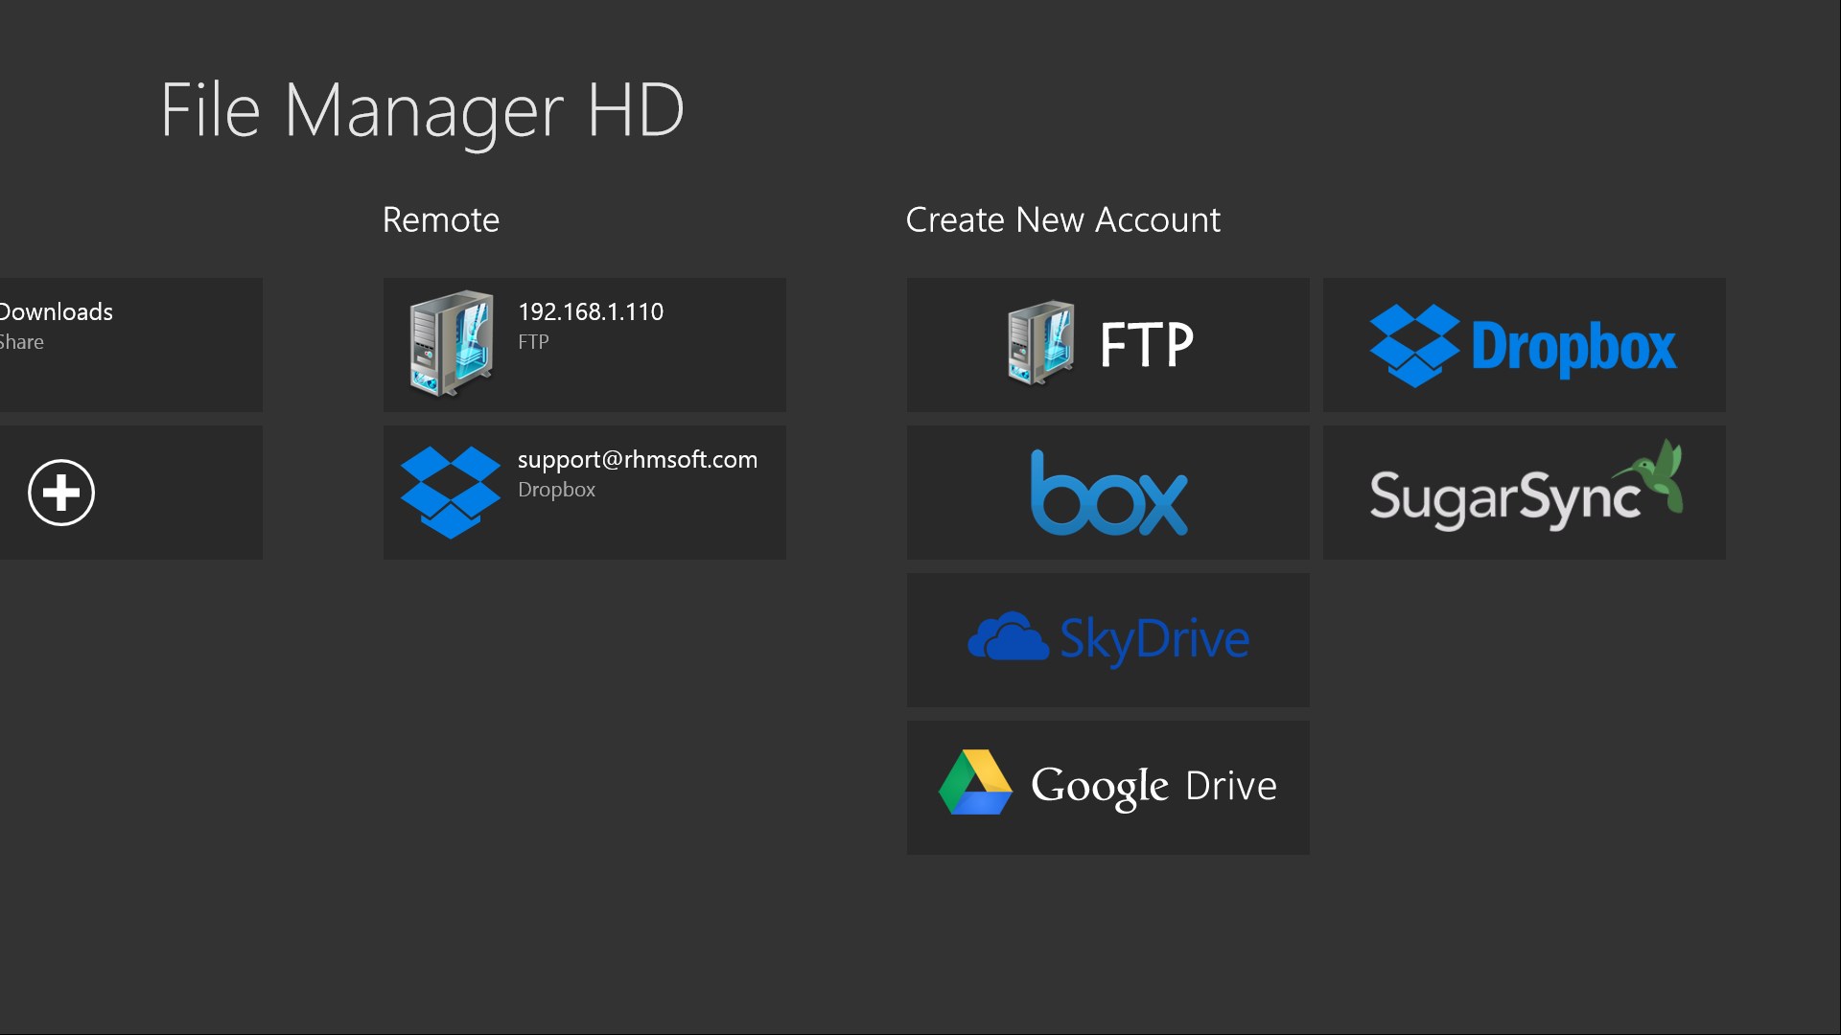1841x1035 pixels.
Task: Select the Google Drive account tile
Action: click(1108, 787)
